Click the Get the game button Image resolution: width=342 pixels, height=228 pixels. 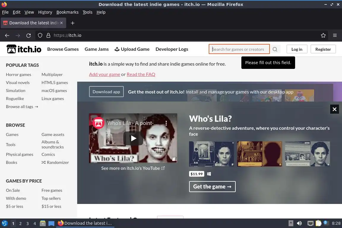pyautogui.click(x=212, y=186)
